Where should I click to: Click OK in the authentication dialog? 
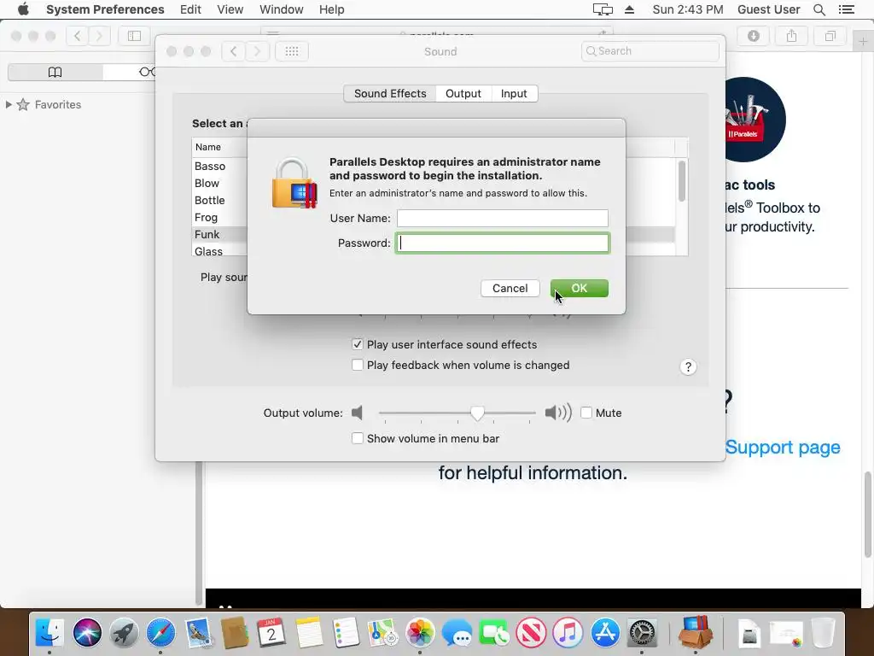[580, 288]
